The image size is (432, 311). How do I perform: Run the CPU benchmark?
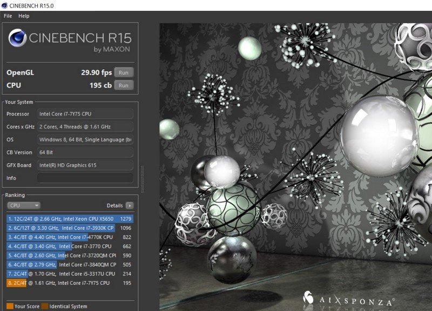pos(124,85)
